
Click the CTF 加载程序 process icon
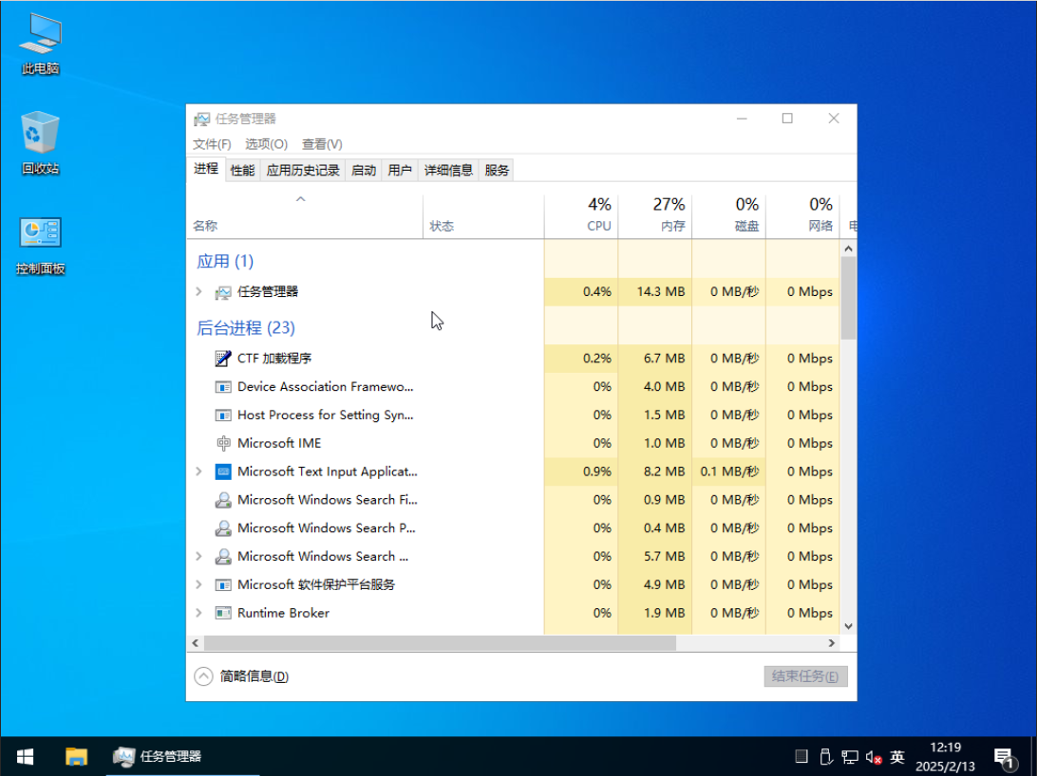tap(223, 359)
